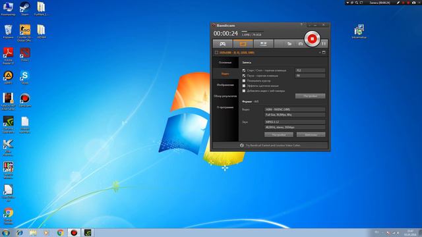Screen dimensions: 422x237
Task: Open Dota 2 desktop shortcut
Action: coord(25,55)
